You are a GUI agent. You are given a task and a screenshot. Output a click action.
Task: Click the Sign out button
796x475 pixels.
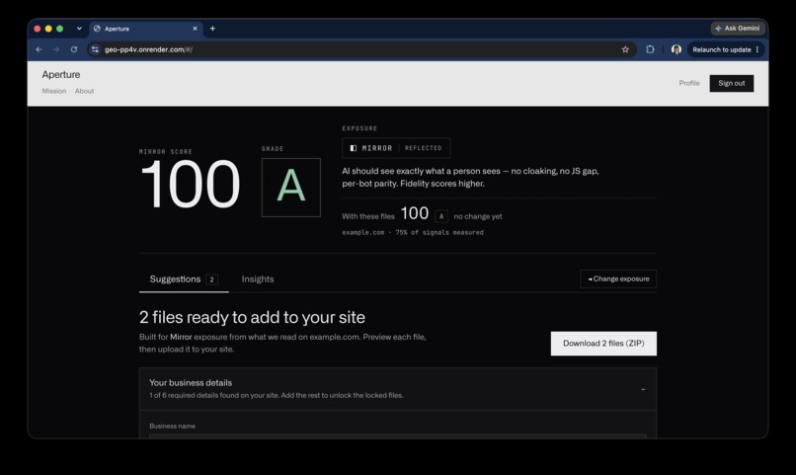(x=732, y=83)
